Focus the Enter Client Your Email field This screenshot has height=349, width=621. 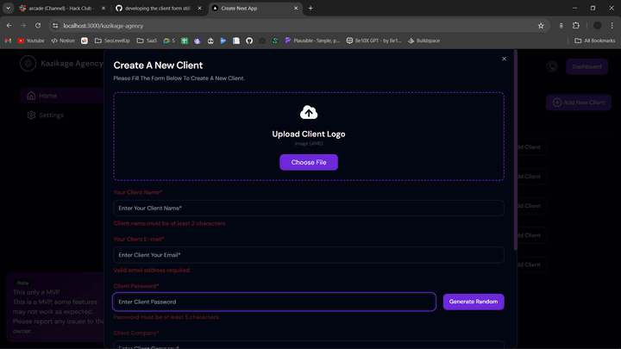coord(309,255)
